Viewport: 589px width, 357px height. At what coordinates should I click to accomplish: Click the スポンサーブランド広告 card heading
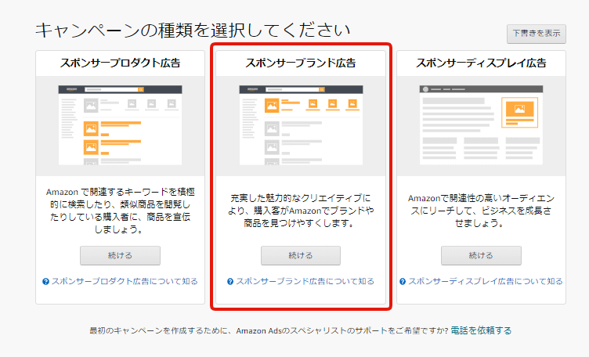click(301, 63)
